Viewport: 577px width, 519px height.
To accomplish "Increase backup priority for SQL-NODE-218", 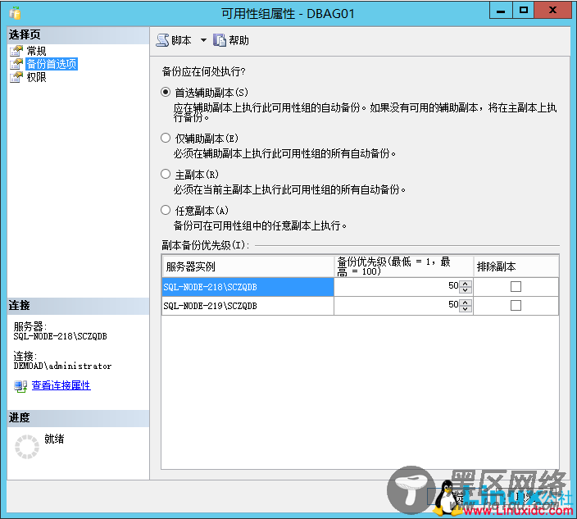I will pyautogui.click(x=466, y=284).
